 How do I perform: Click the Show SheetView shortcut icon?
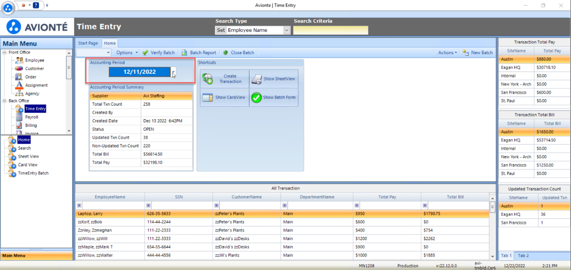[256, 79]
